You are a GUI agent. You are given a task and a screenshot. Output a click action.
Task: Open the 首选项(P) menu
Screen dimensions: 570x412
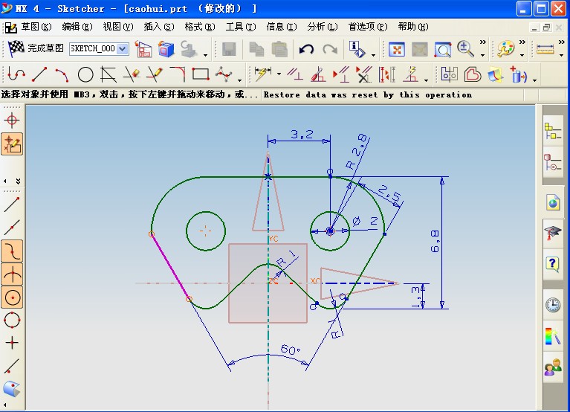coord(368,27)
